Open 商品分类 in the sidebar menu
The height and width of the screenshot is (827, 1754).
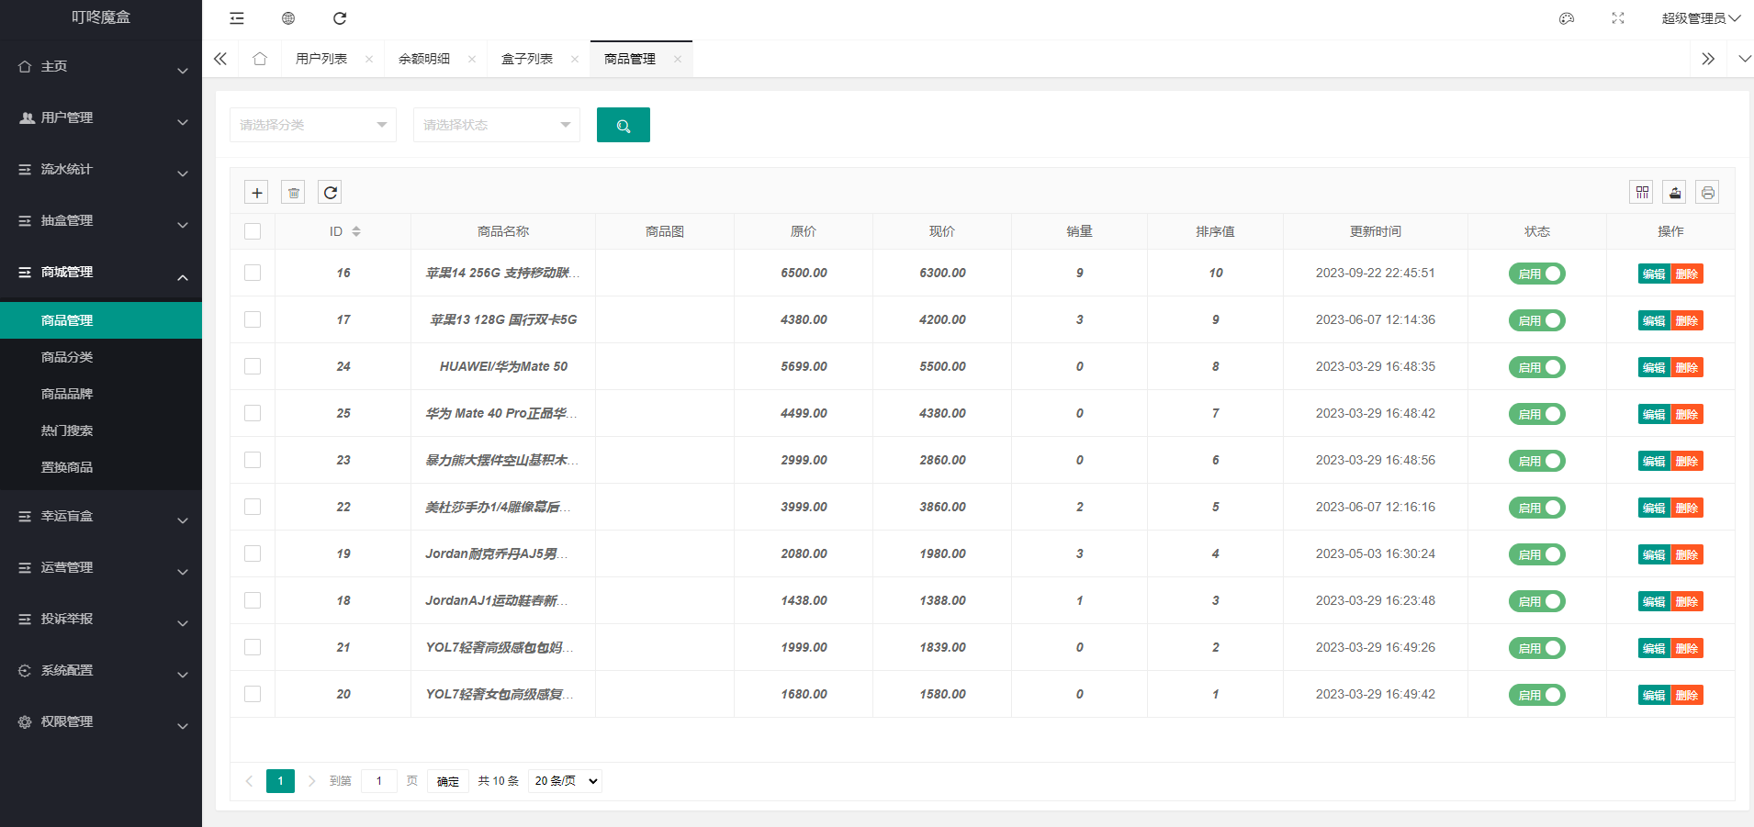coord(67,357)
